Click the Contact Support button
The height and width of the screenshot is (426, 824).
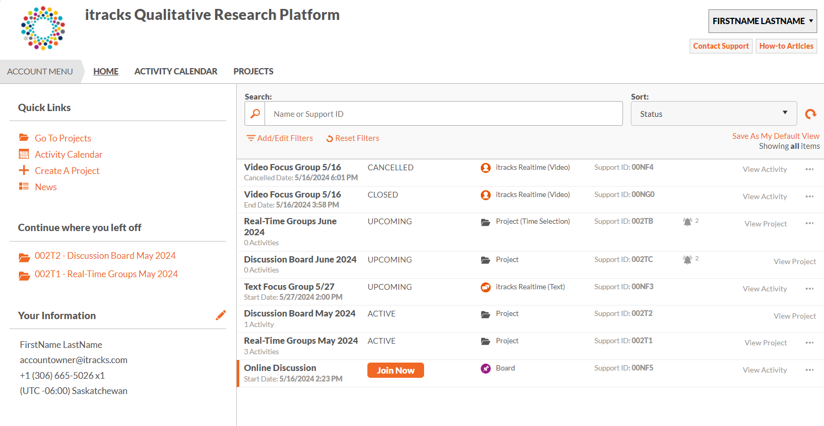point(721,46)
